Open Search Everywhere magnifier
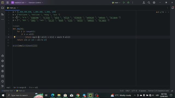Viewport: 175px width, 98px height. (149, 2)
